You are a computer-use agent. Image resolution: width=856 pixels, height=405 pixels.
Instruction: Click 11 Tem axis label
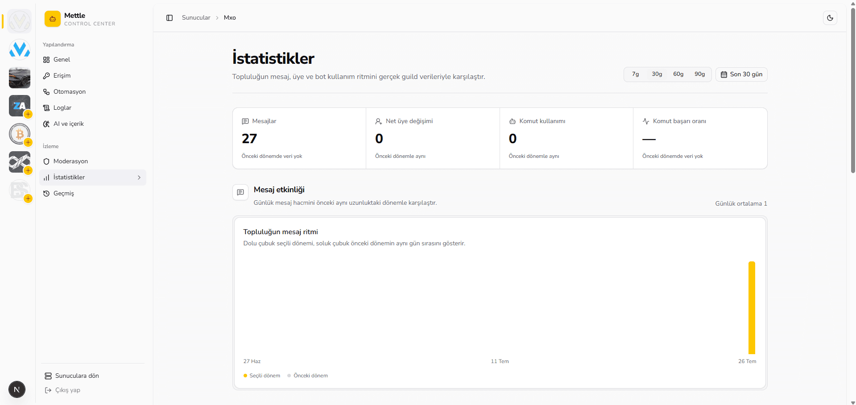[500, 361]
